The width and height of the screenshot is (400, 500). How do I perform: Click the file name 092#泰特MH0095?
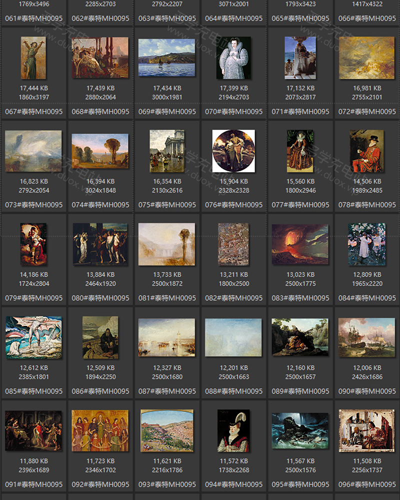(x=100, y=484)
